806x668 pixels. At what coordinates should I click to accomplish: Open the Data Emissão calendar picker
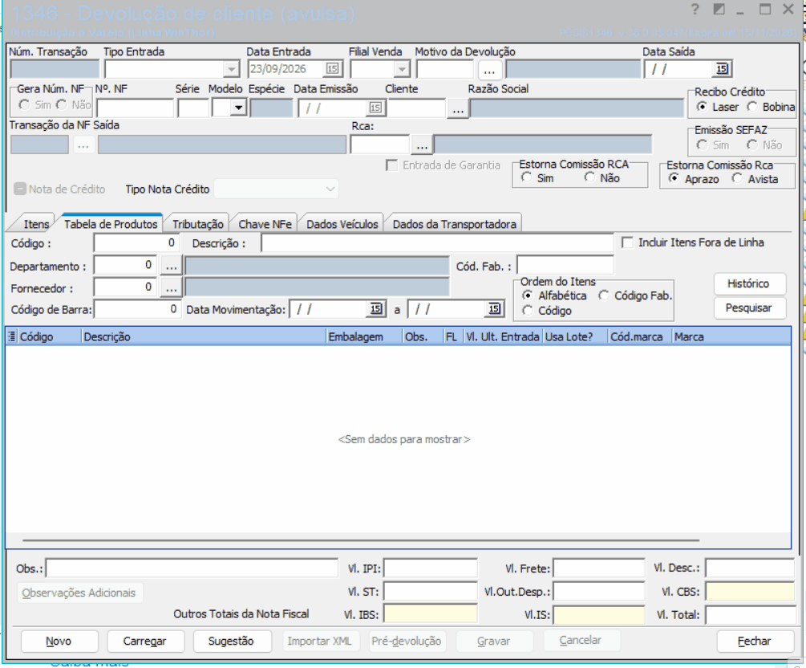[x=375, y=107]
